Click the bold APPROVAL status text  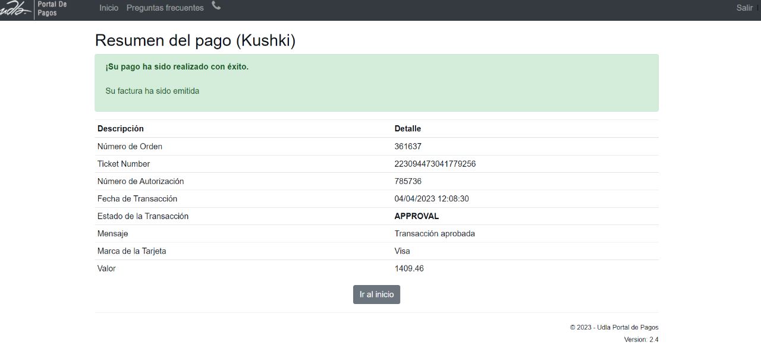pyautogui.click(x=416, y=216)
